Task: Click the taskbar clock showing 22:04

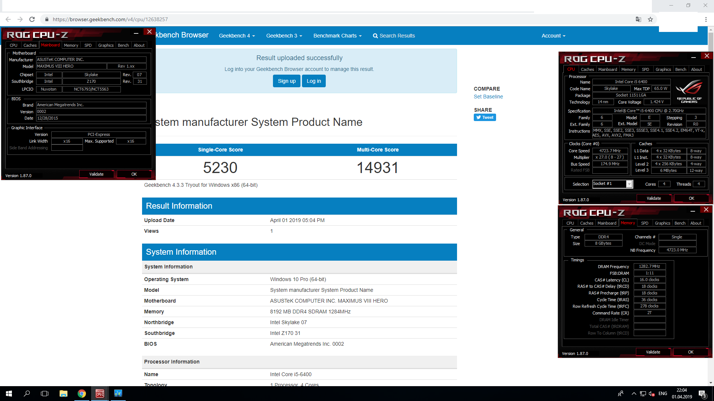Action: coord(682,394)
